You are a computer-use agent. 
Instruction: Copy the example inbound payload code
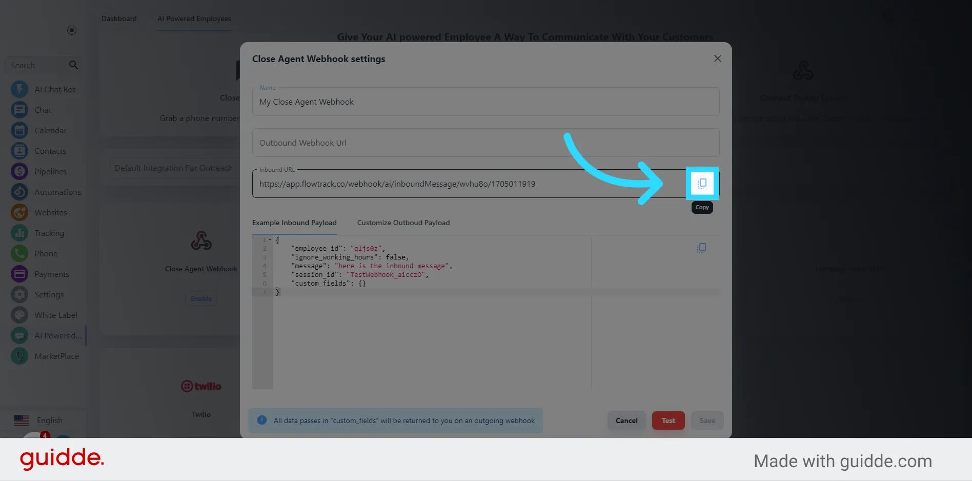tap(702, 248)
